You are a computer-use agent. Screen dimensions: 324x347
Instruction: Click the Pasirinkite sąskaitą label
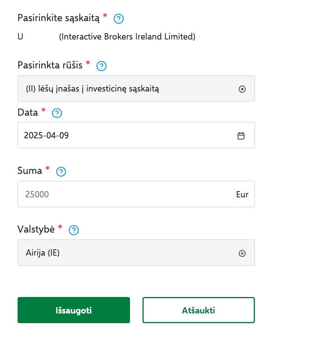coord(59,18)
